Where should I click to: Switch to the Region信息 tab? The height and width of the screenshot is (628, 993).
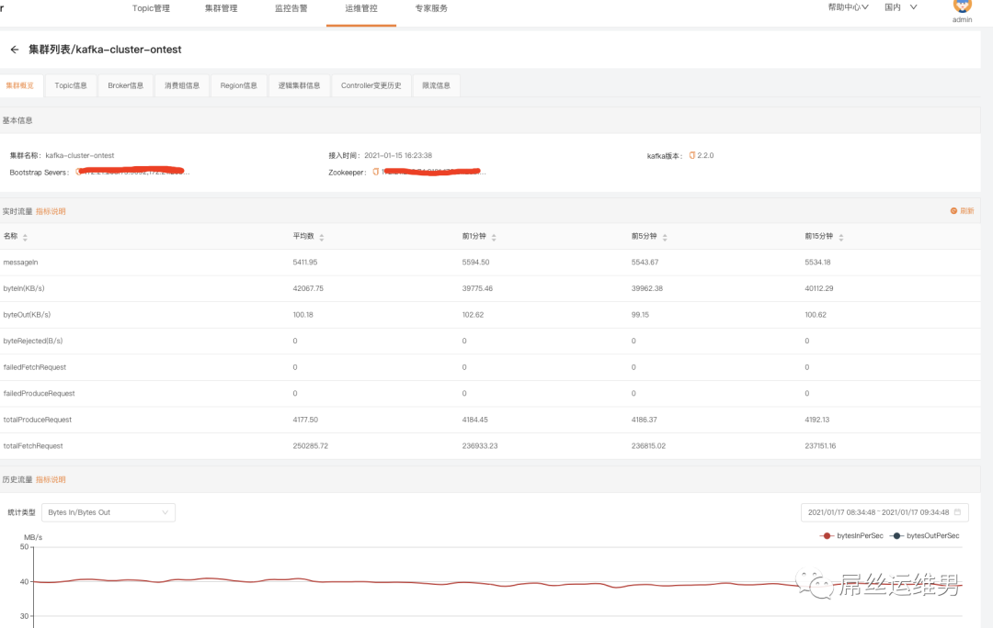click(x=239, y=85)
